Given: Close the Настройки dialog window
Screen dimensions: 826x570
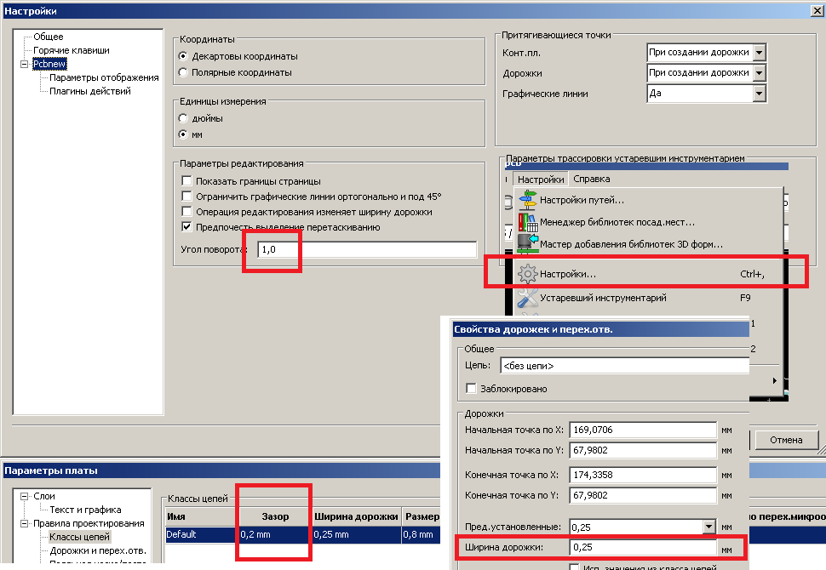Looking at the screenshot, I should (x=817, y=10).
